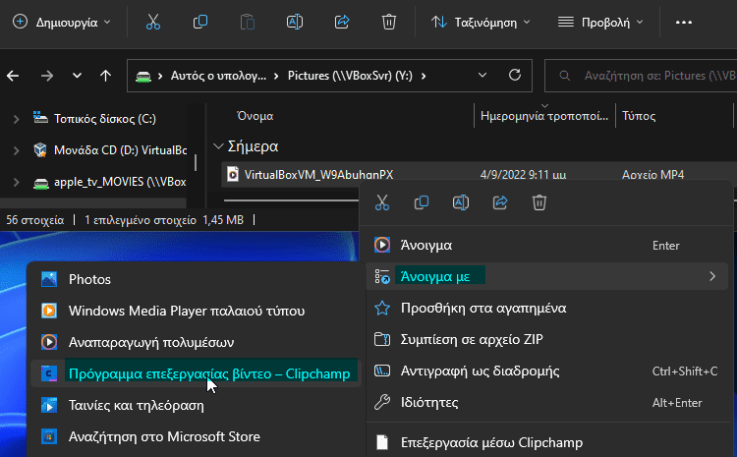Sort by Ημερομηνία τροποποί... column header
The width and height of the screenshot is (737, 457).
tap(544, 116)
